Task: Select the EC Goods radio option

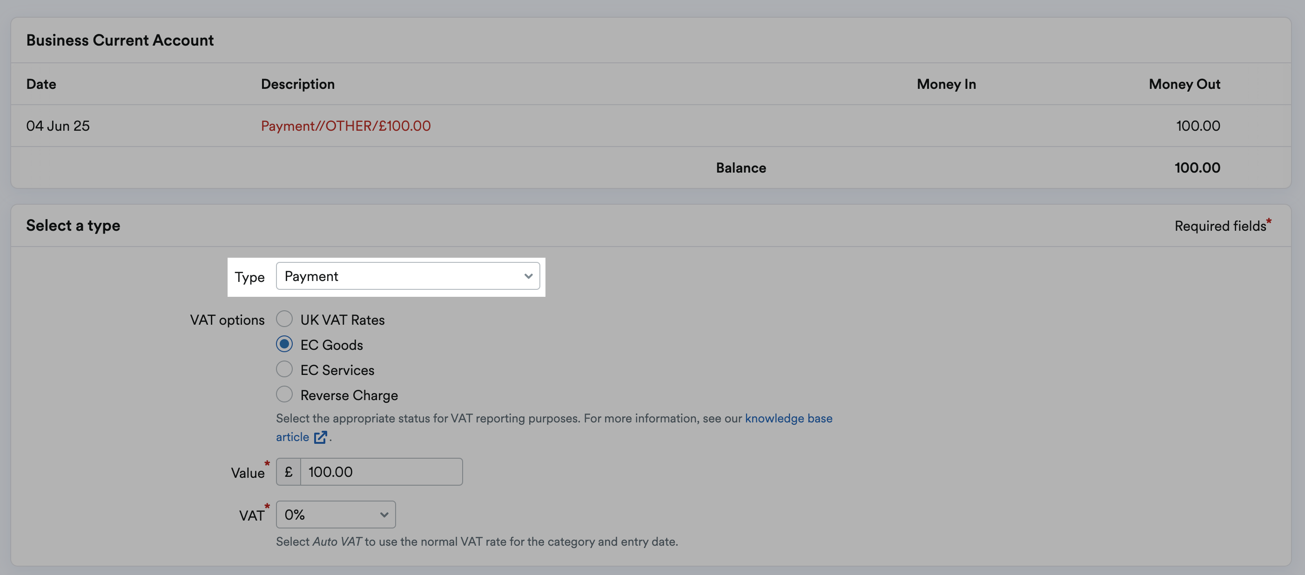Action: 284,344
